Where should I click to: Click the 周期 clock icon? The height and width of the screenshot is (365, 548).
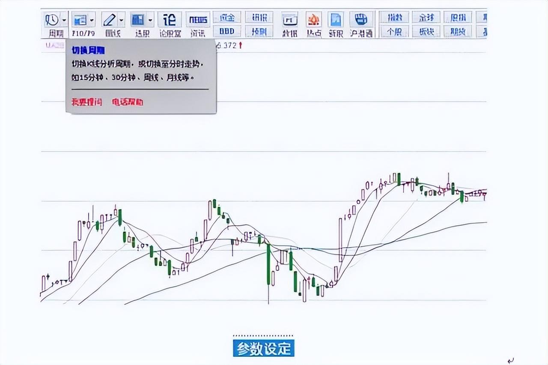click(52, 20)
